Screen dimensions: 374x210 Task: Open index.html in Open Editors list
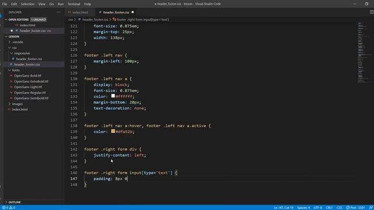pos(27,25)
